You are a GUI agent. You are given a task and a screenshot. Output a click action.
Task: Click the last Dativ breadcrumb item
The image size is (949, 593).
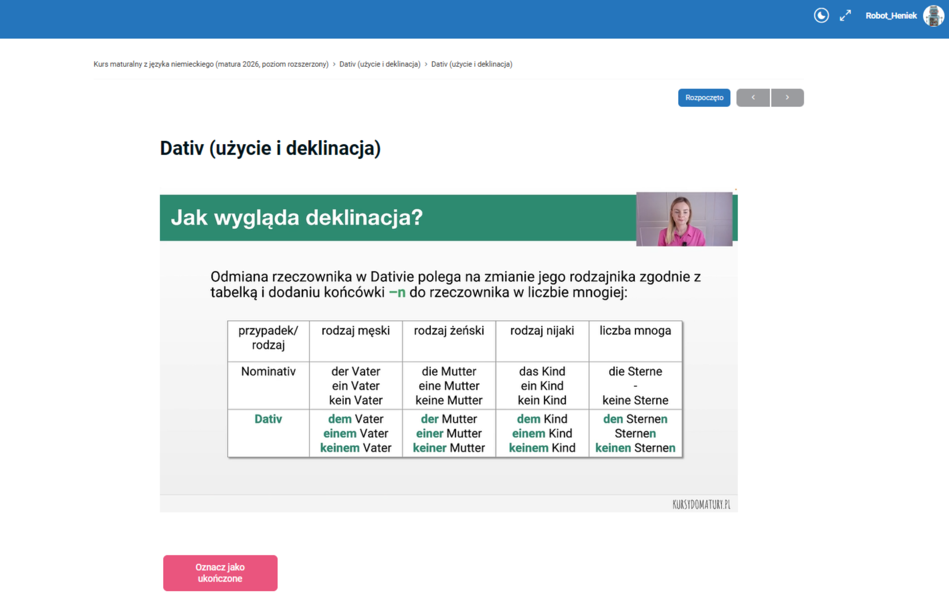point(471,64)
